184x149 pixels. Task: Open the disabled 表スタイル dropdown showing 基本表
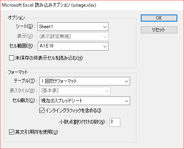point(75,91)
